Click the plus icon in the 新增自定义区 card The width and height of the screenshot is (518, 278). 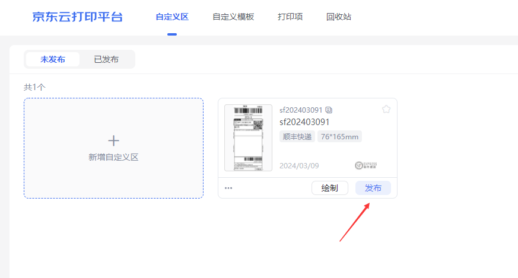point(113,140)
